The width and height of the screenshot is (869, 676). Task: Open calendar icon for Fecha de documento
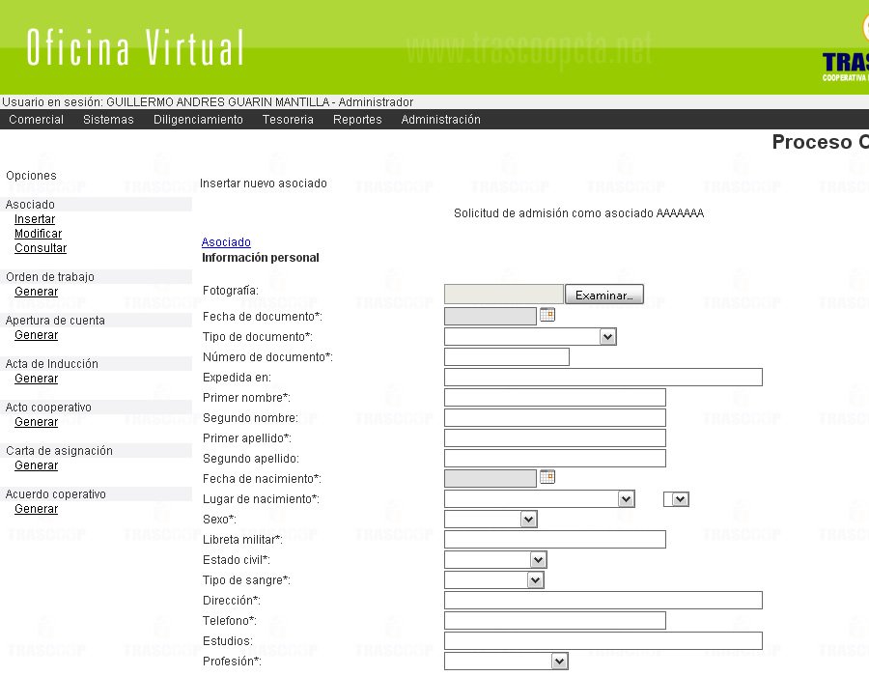coord(547,315)
